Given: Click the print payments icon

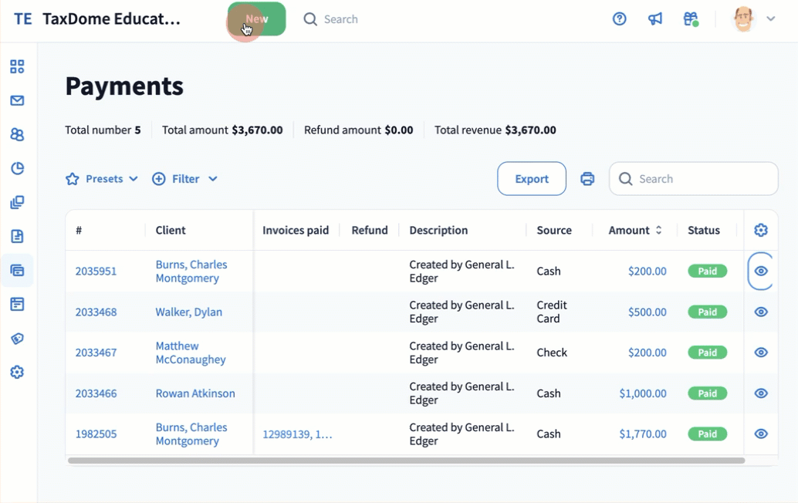Looking at the screenshot, I should (587, 179).
